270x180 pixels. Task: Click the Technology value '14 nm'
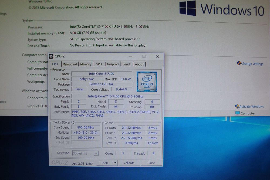[x=79, y=89]
